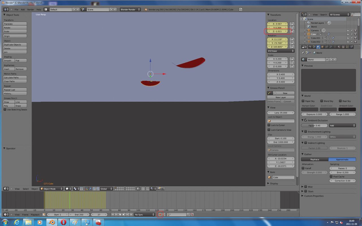This screenshot has width=362, height=226.
Task: Open Internet Explorer from the taskbar
Action: [17, 222]
